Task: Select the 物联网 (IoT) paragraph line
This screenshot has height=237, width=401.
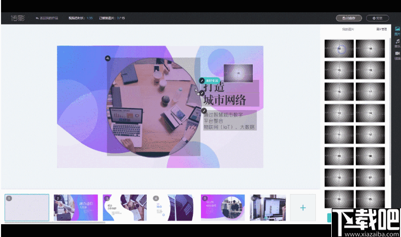Action: (229, 127)
